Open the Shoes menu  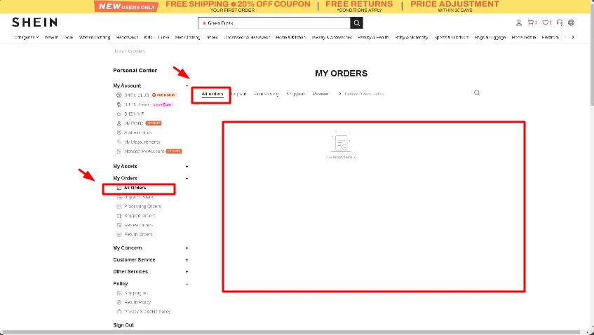coord(212,37)
